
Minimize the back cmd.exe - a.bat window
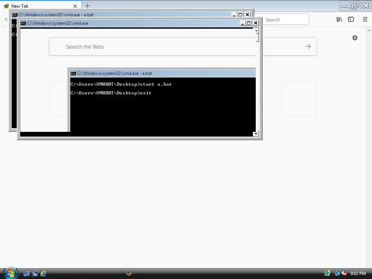[x=234, y=15]
